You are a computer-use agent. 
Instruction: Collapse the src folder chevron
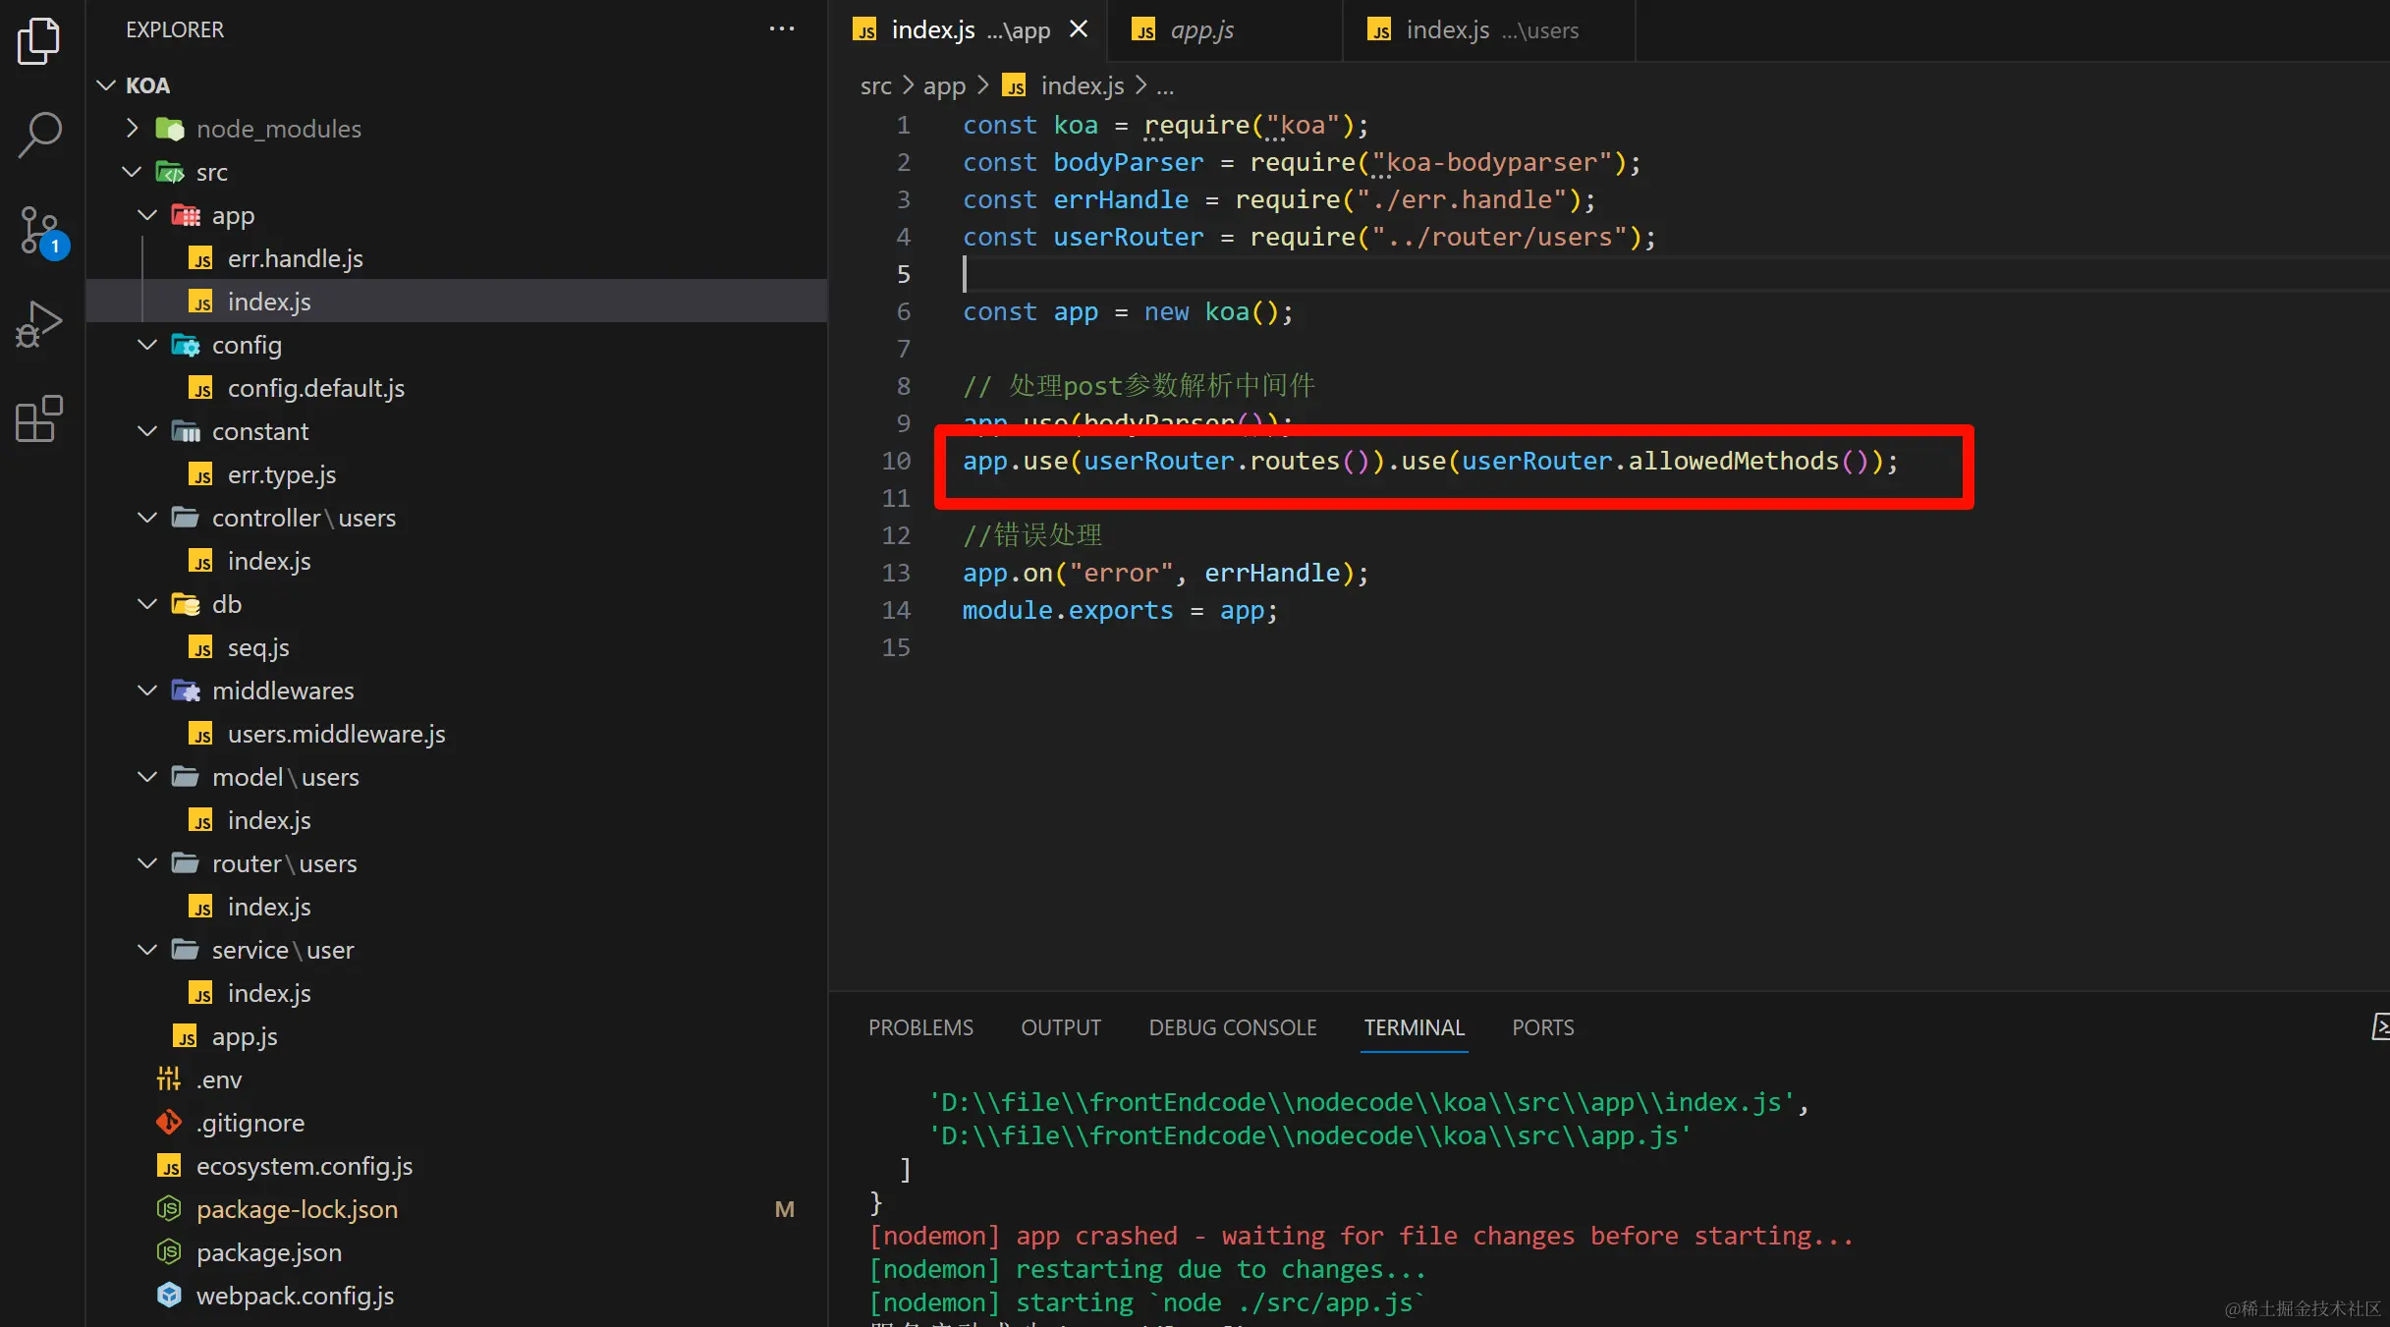pos(133,172)
